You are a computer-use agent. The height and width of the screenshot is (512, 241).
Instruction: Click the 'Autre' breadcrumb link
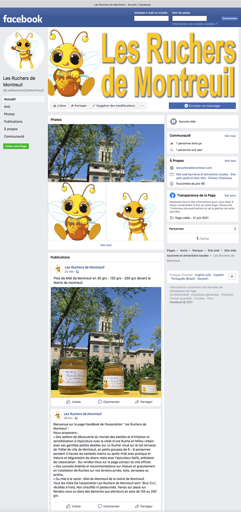[184, 251]
